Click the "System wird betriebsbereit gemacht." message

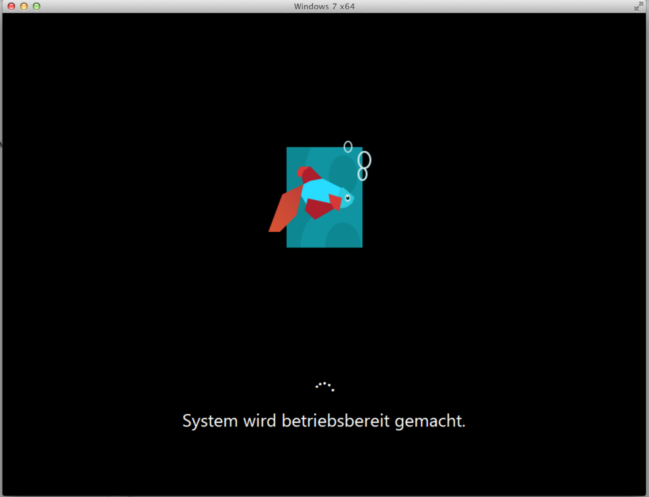coord(324,421)
